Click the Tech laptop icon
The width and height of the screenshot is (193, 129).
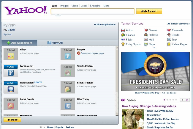tap(169, 39)
